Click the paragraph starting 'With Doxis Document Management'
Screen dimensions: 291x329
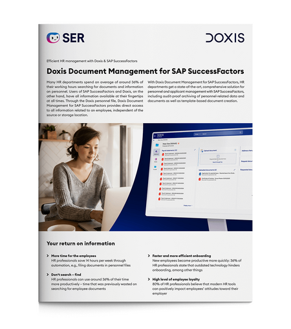(x=196, y=91)
